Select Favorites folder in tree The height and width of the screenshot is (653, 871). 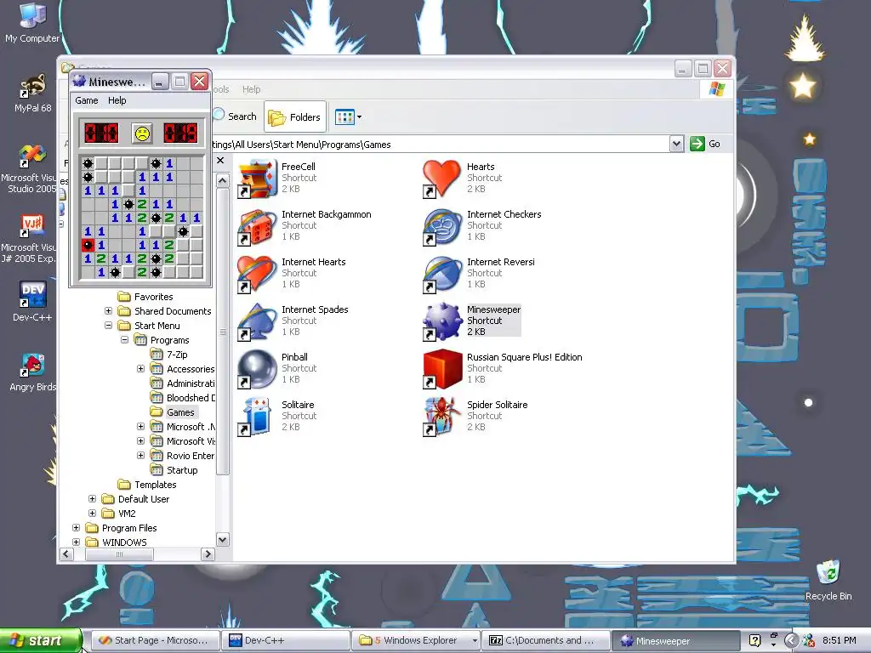tap(145, 297)
